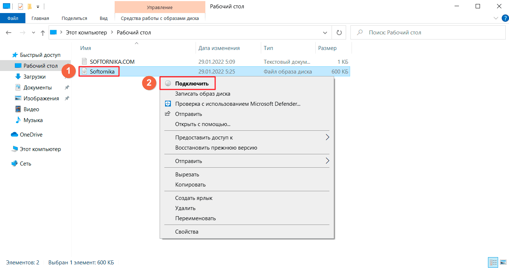The width and height of the screenshot is (509, 268).
Task: Click the Network icon in sidebar
Action: (15, 163)
